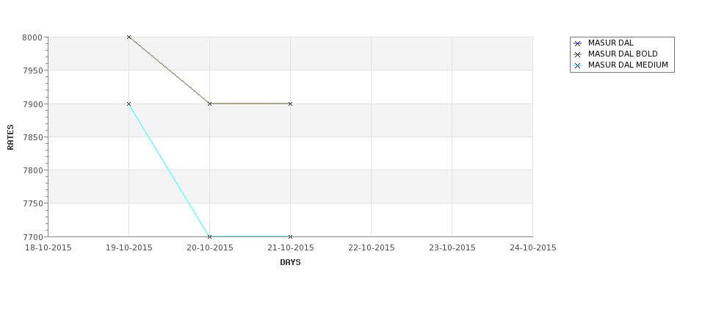Click the MASUR DAL MEDIUM legend marker

point(577,65)
